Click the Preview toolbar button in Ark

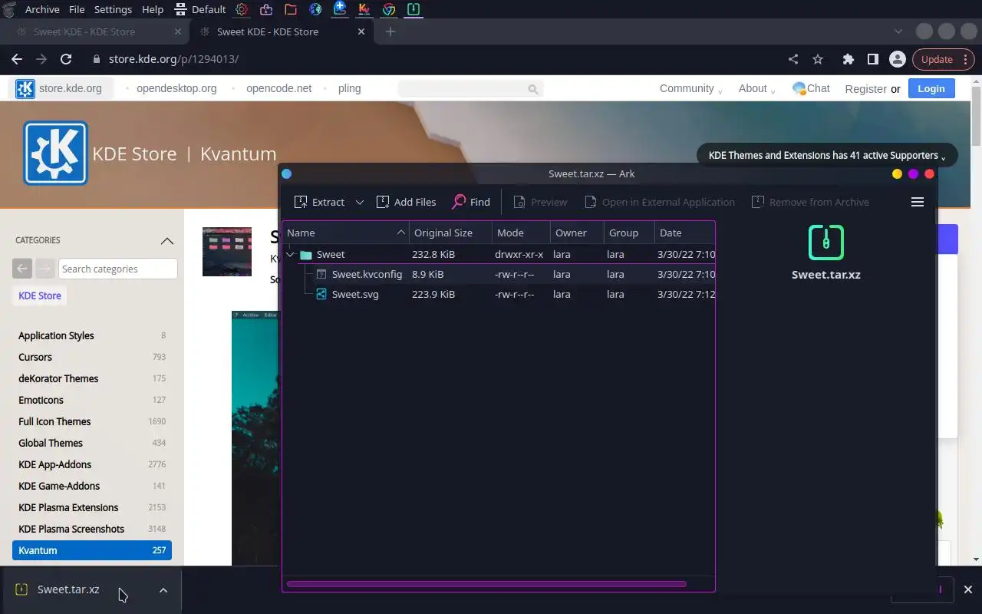click(540, 202)
